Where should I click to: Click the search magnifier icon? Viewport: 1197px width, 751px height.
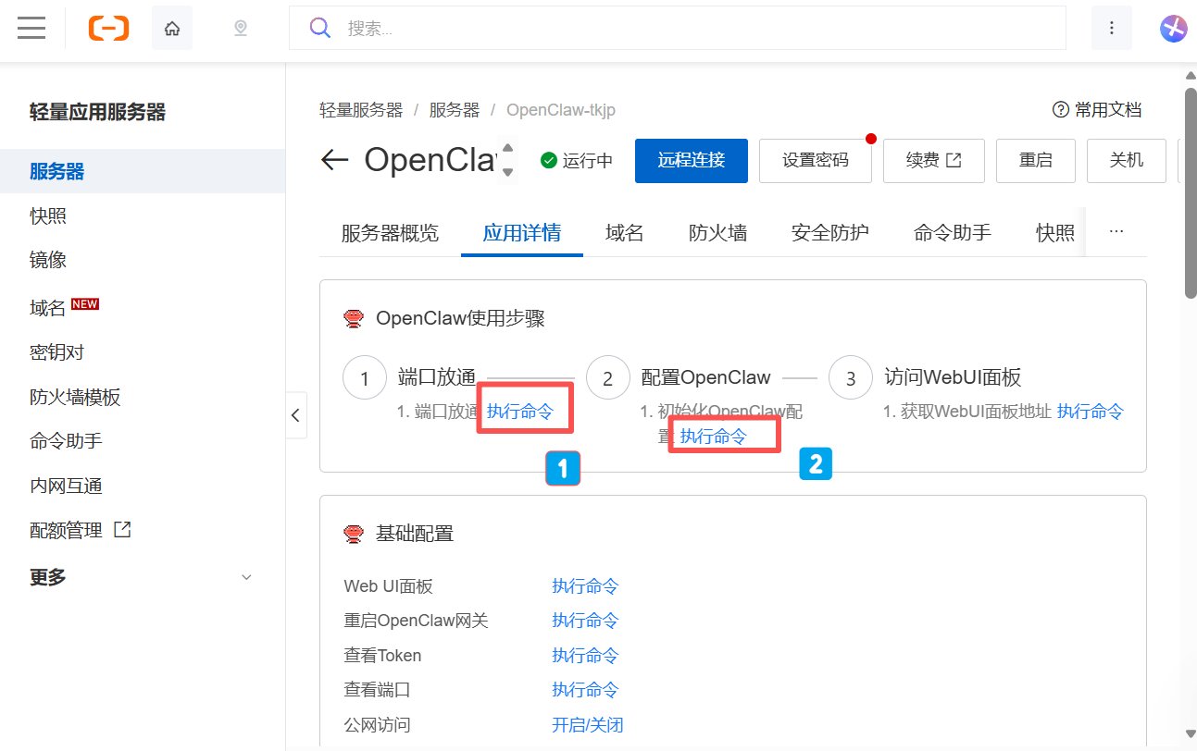pos(319,29)
